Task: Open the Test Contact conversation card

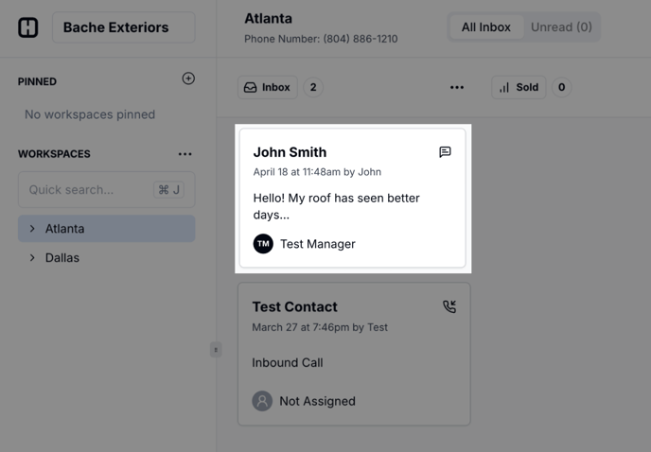Action: tap(353, 354)
